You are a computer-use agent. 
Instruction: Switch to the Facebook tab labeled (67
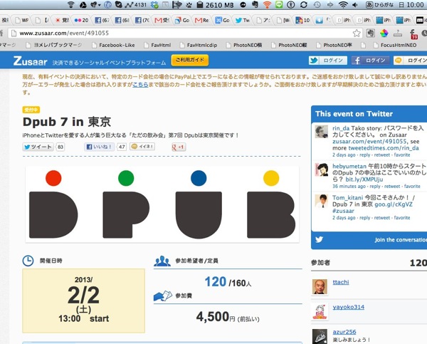tap(102, 20)
